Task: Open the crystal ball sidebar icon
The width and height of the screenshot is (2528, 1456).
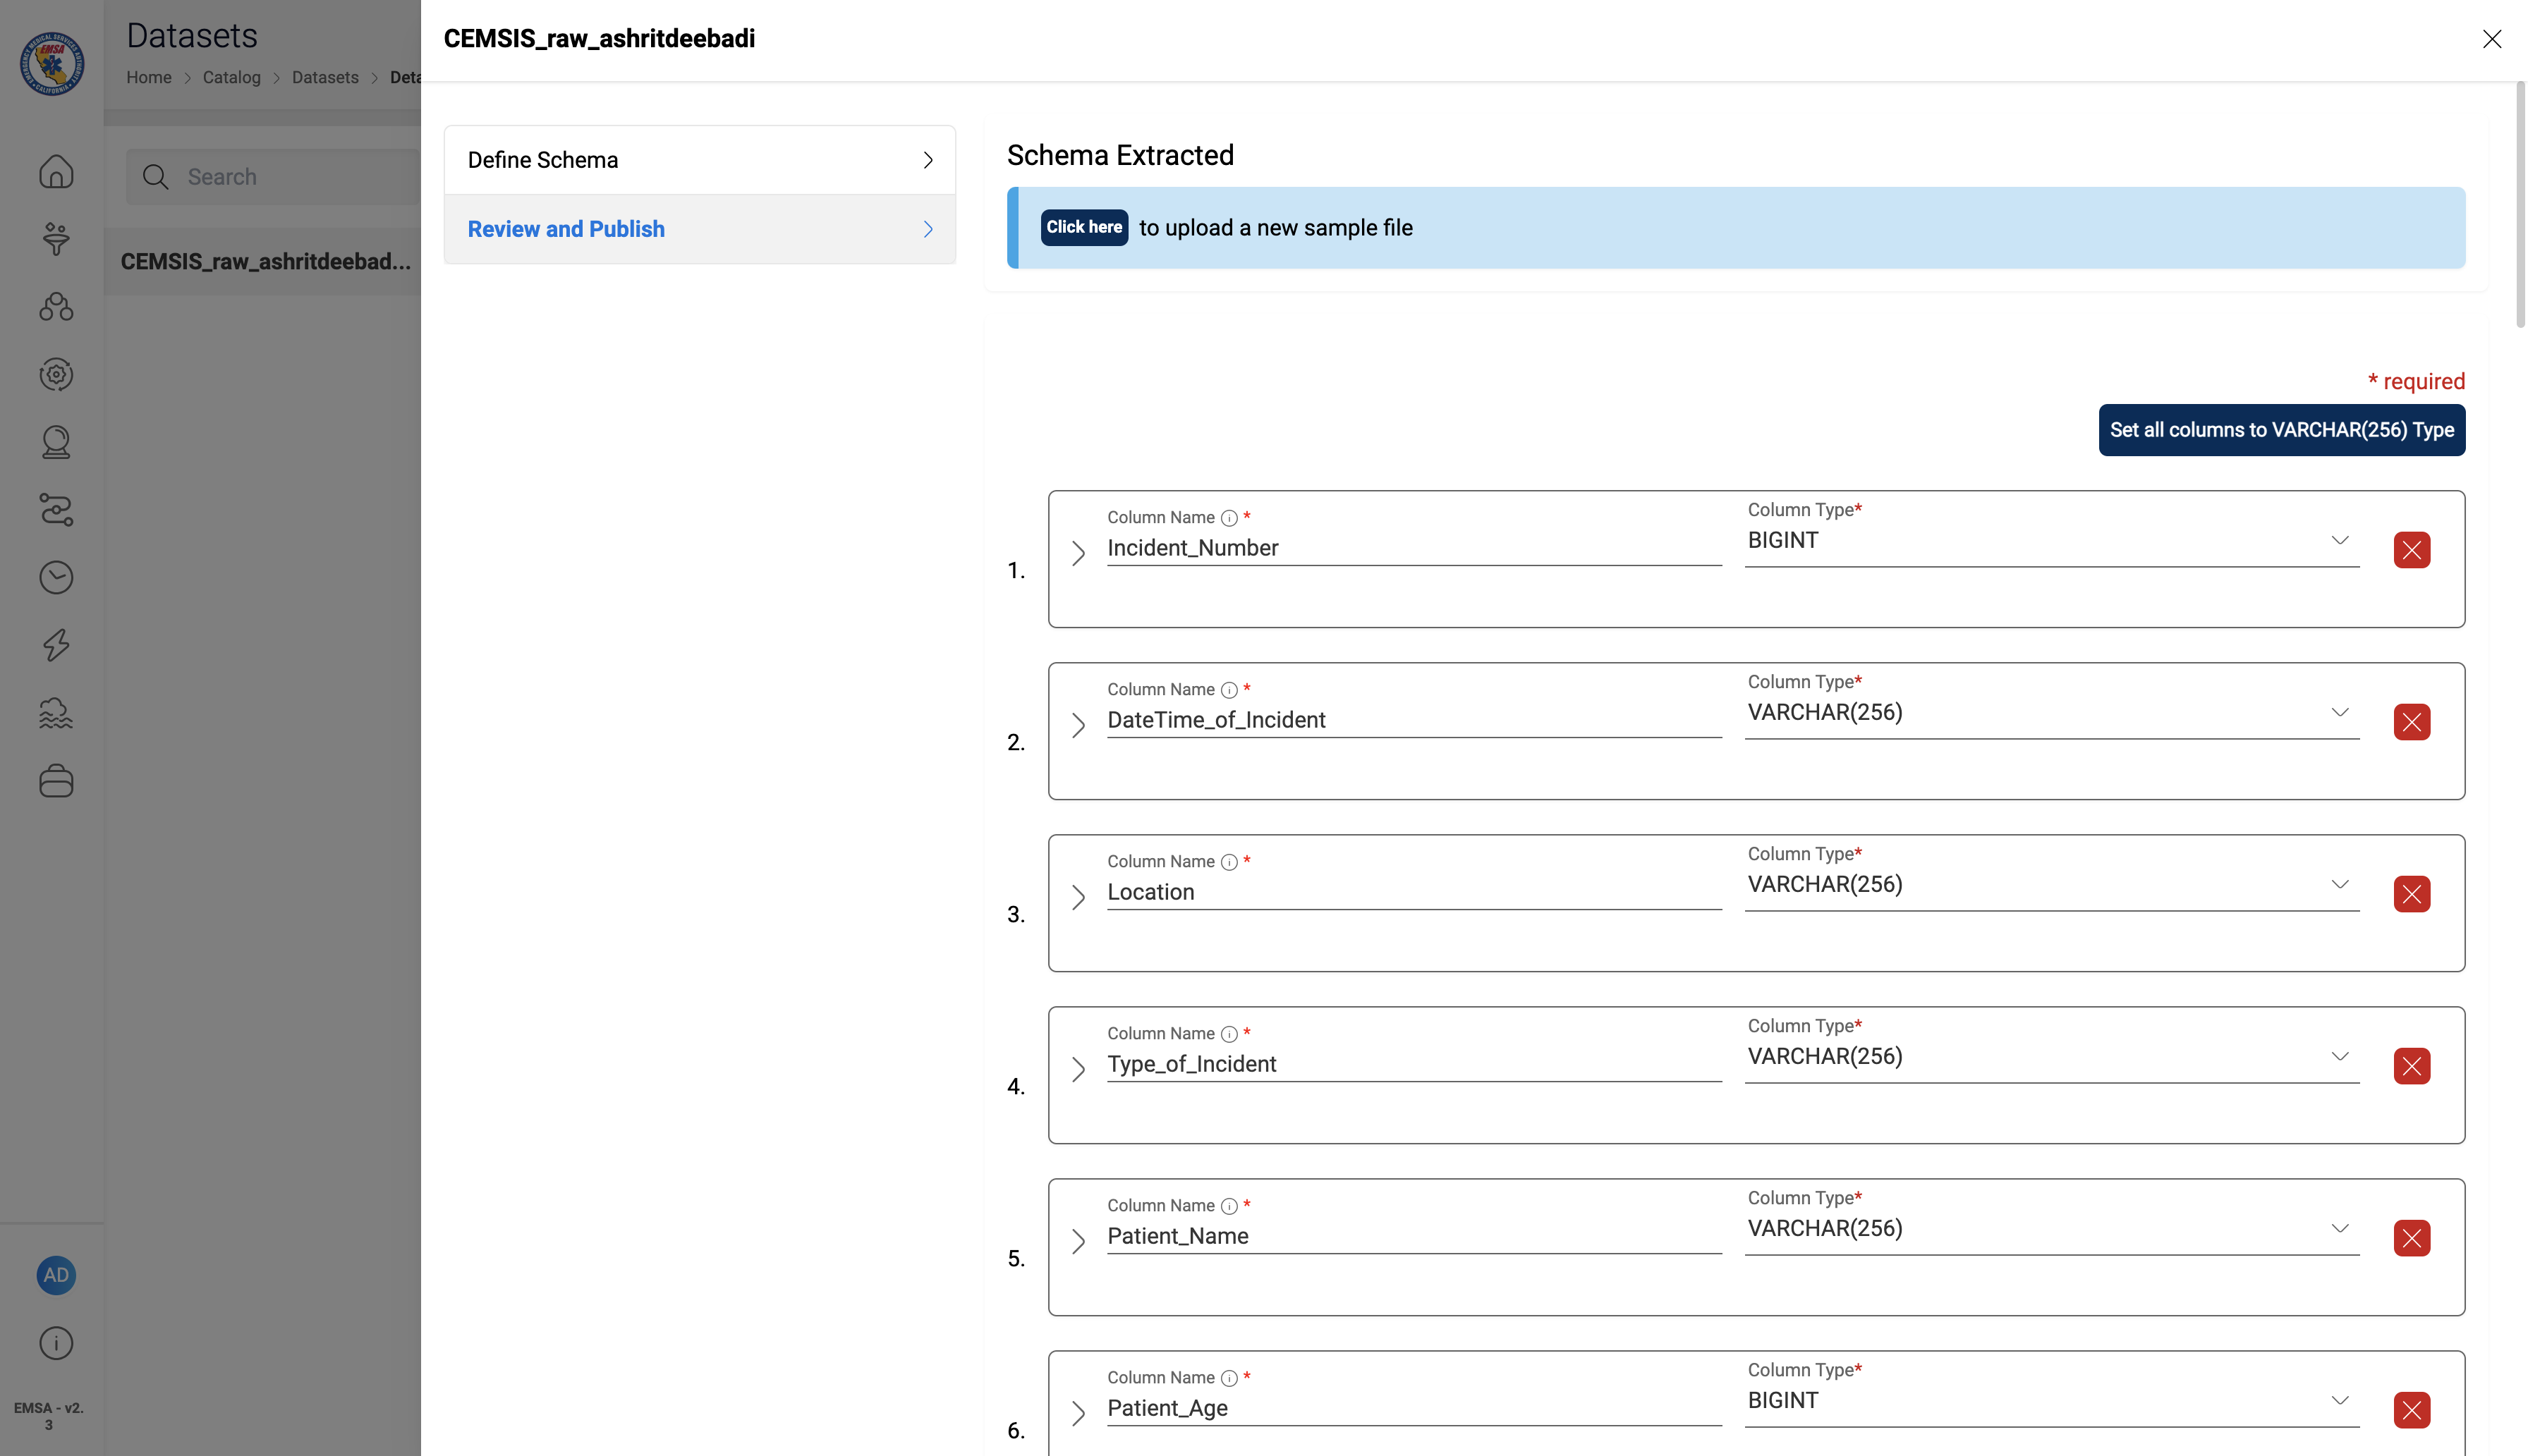Action: click(x=56, y=442)
